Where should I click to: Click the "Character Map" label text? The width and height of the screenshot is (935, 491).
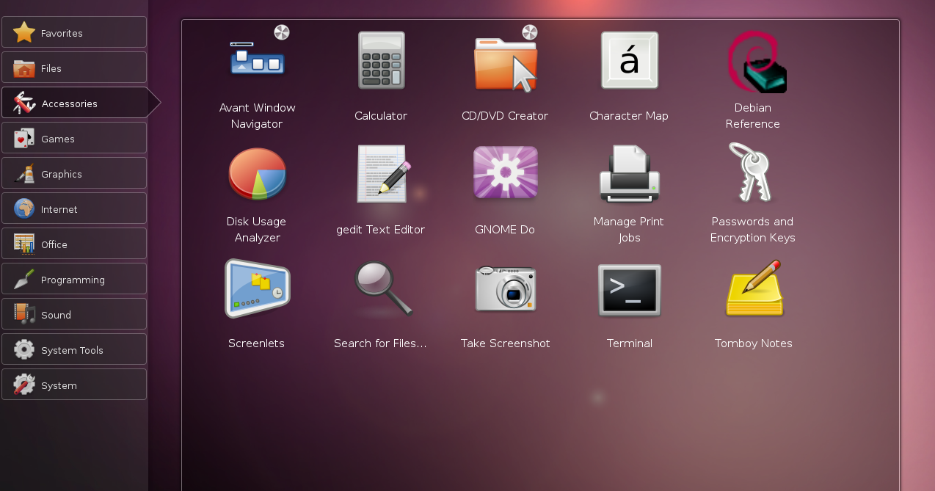pos(629,116)
